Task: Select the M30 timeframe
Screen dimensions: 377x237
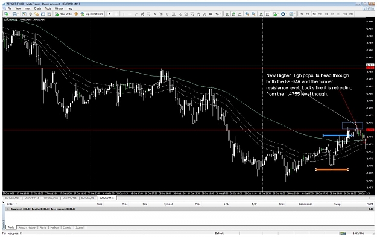Action: (x=320, y=14)
